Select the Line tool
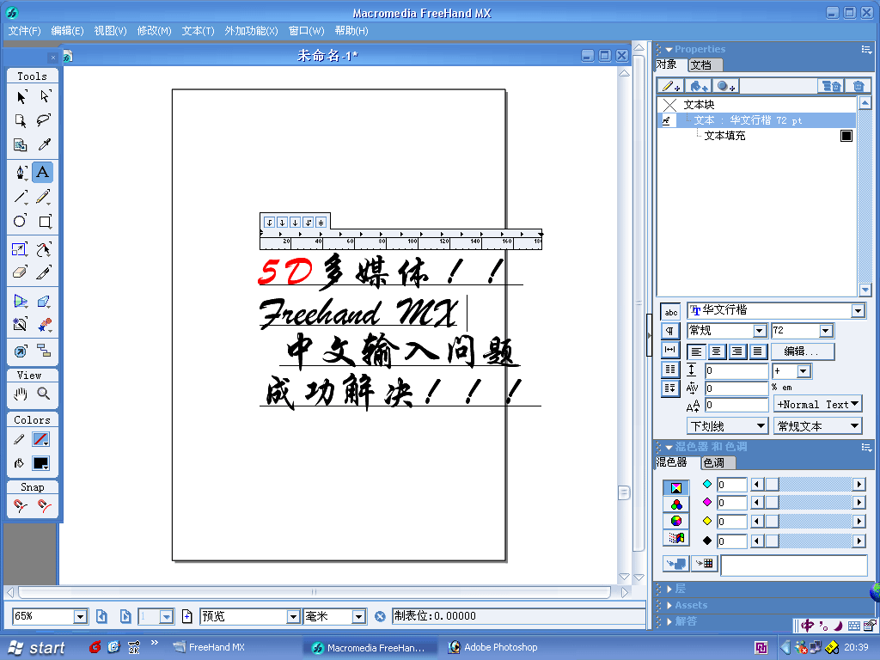 point(21,197)
